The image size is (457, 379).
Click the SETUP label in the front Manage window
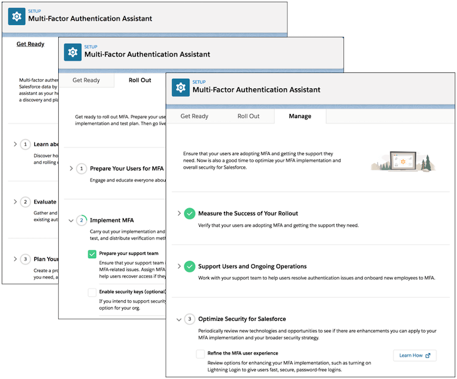pyautogui.click(x=199, y=82)
